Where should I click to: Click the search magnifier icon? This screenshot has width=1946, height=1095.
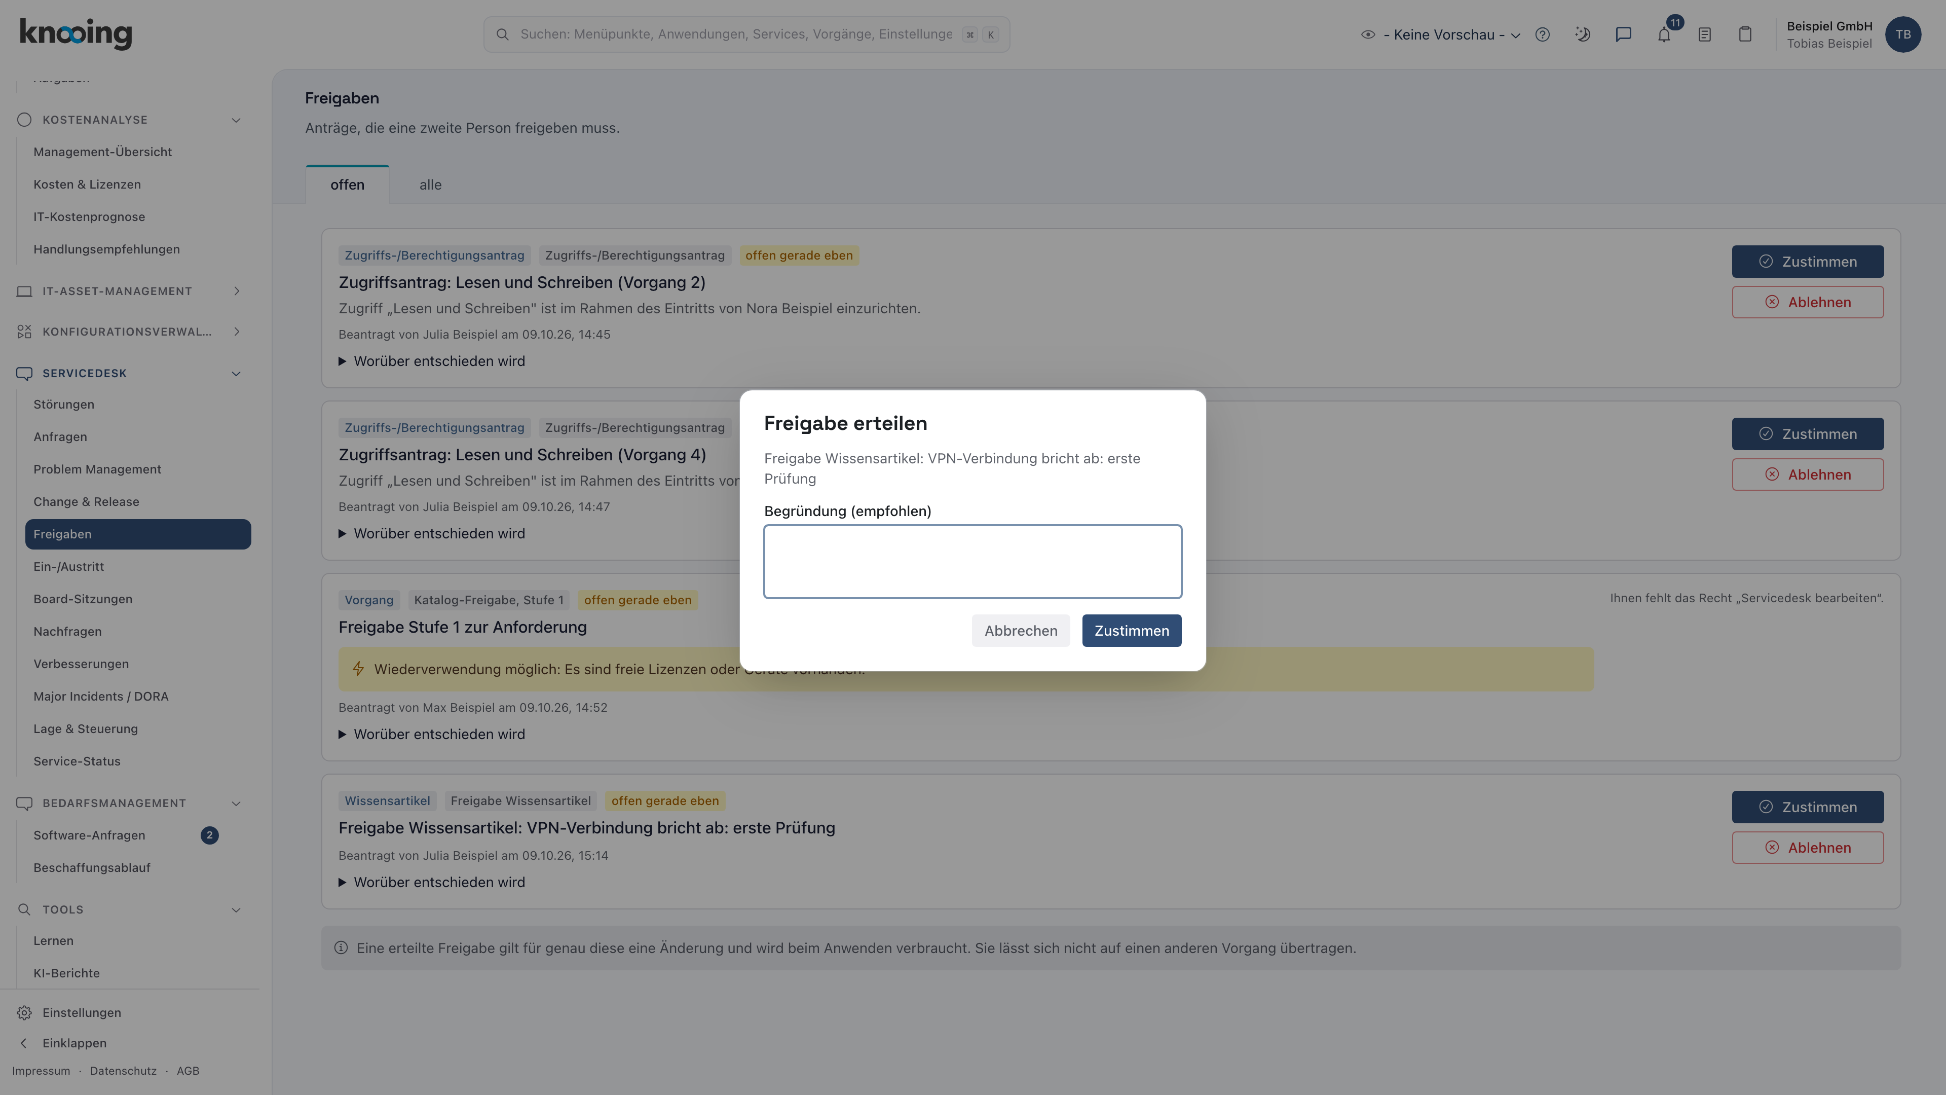[502, 34]
